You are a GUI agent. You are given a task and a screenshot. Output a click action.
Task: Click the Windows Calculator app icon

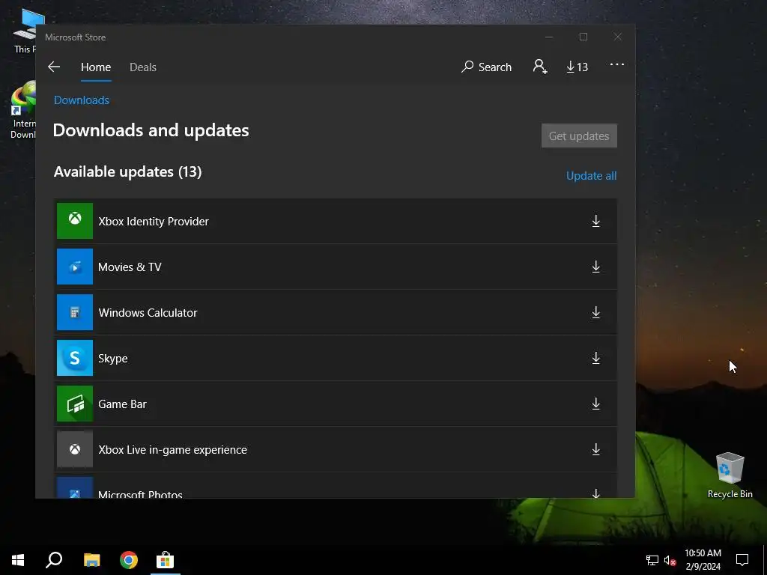pyautogui.click(x=75, y=312)
